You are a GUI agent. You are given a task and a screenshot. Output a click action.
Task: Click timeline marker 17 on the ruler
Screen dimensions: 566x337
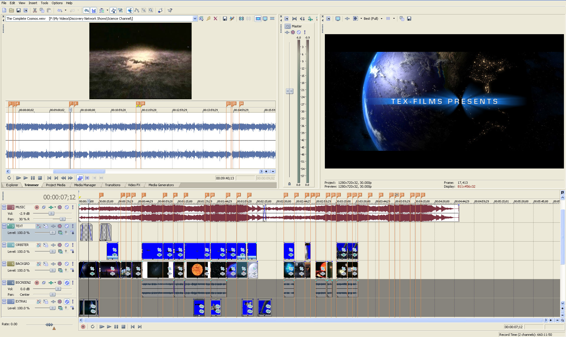click(249, 195)
